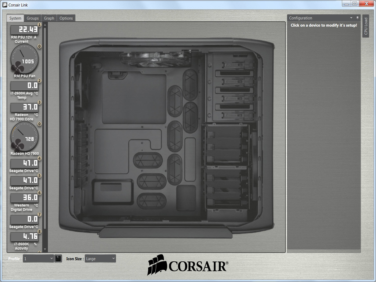Open the Icon Size dropdown
Image resolution: width=376 pixels, height=282 pixels.
100,258
